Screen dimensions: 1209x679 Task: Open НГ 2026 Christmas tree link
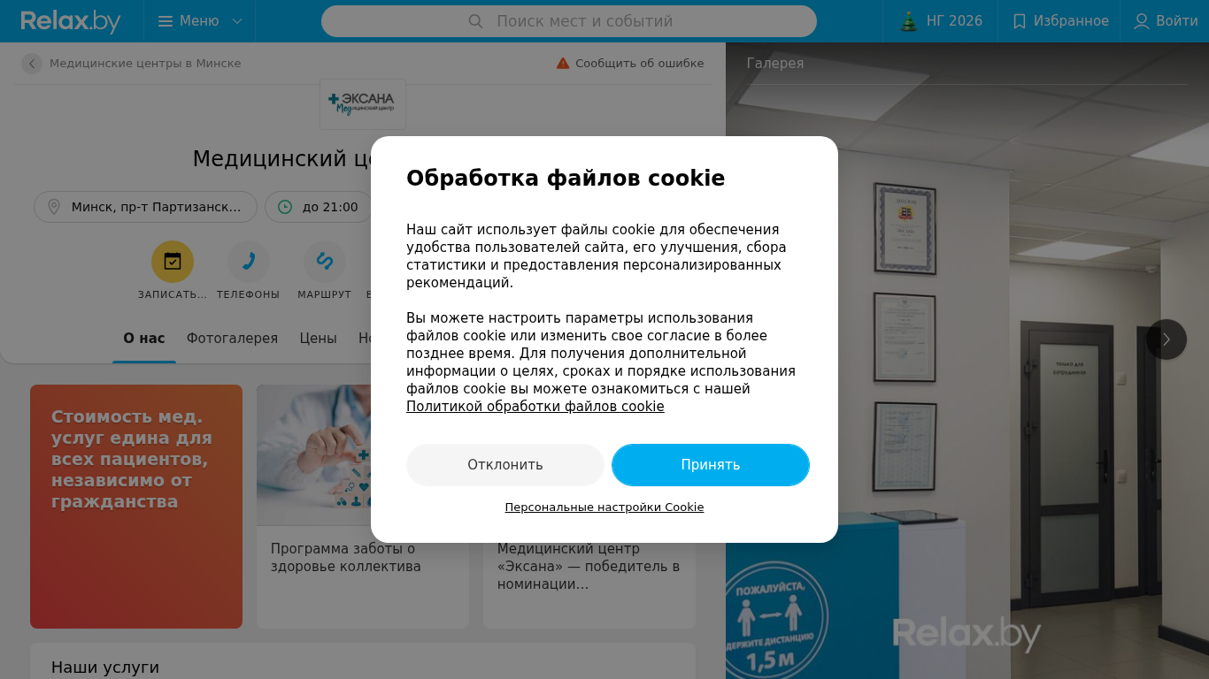(909, 21)
